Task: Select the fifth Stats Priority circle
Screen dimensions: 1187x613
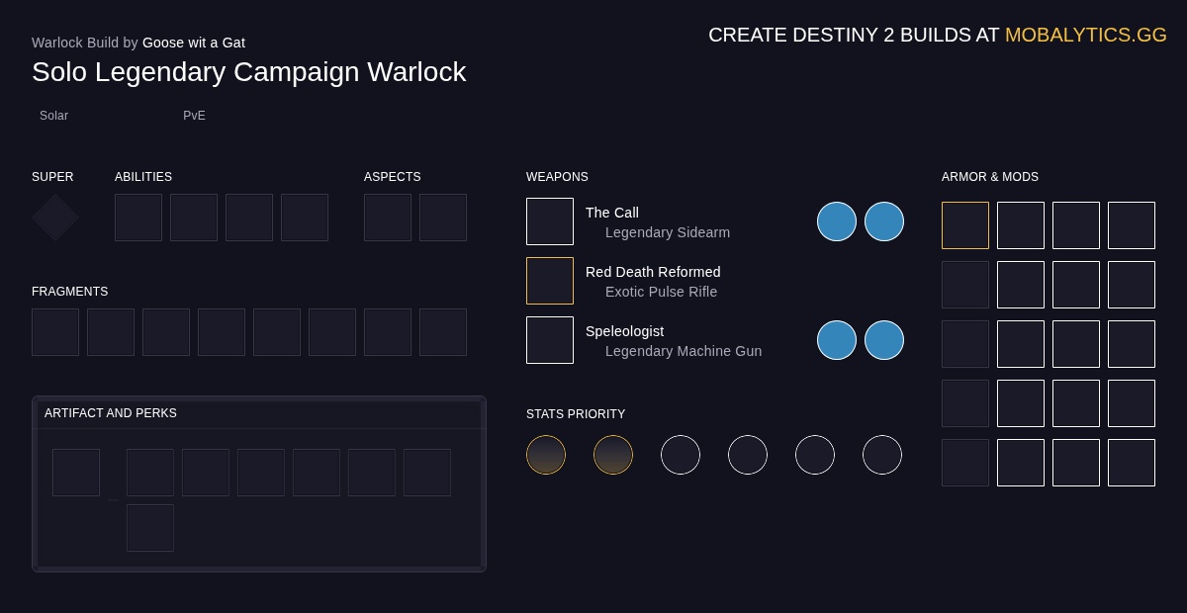Action: pos(815,455)
